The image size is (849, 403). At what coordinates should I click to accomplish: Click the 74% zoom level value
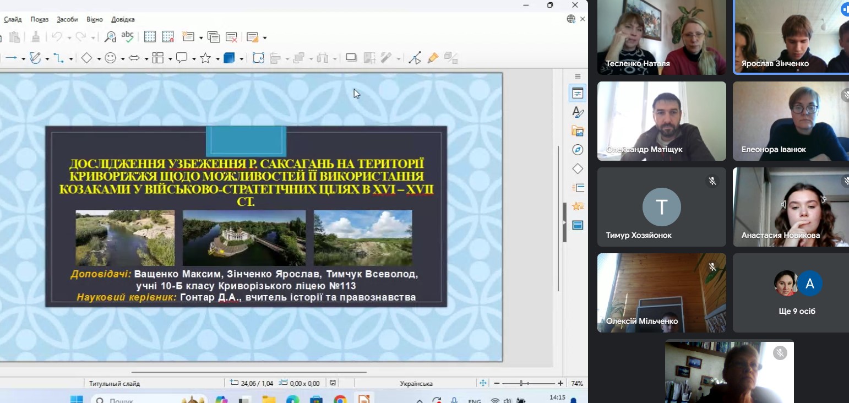click(x=577, y=383)
